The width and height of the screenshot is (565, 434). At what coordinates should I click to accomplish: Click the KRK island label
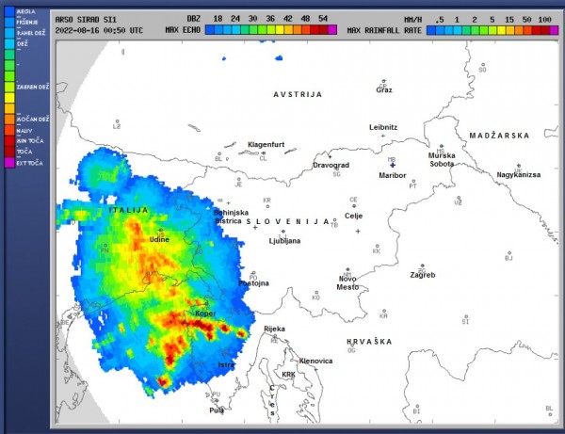pyautogui.click(x=289, y=374)
